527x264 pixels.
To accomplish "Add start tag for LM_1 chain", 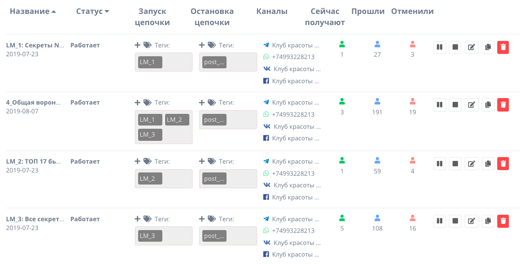I will click(138, 45).
